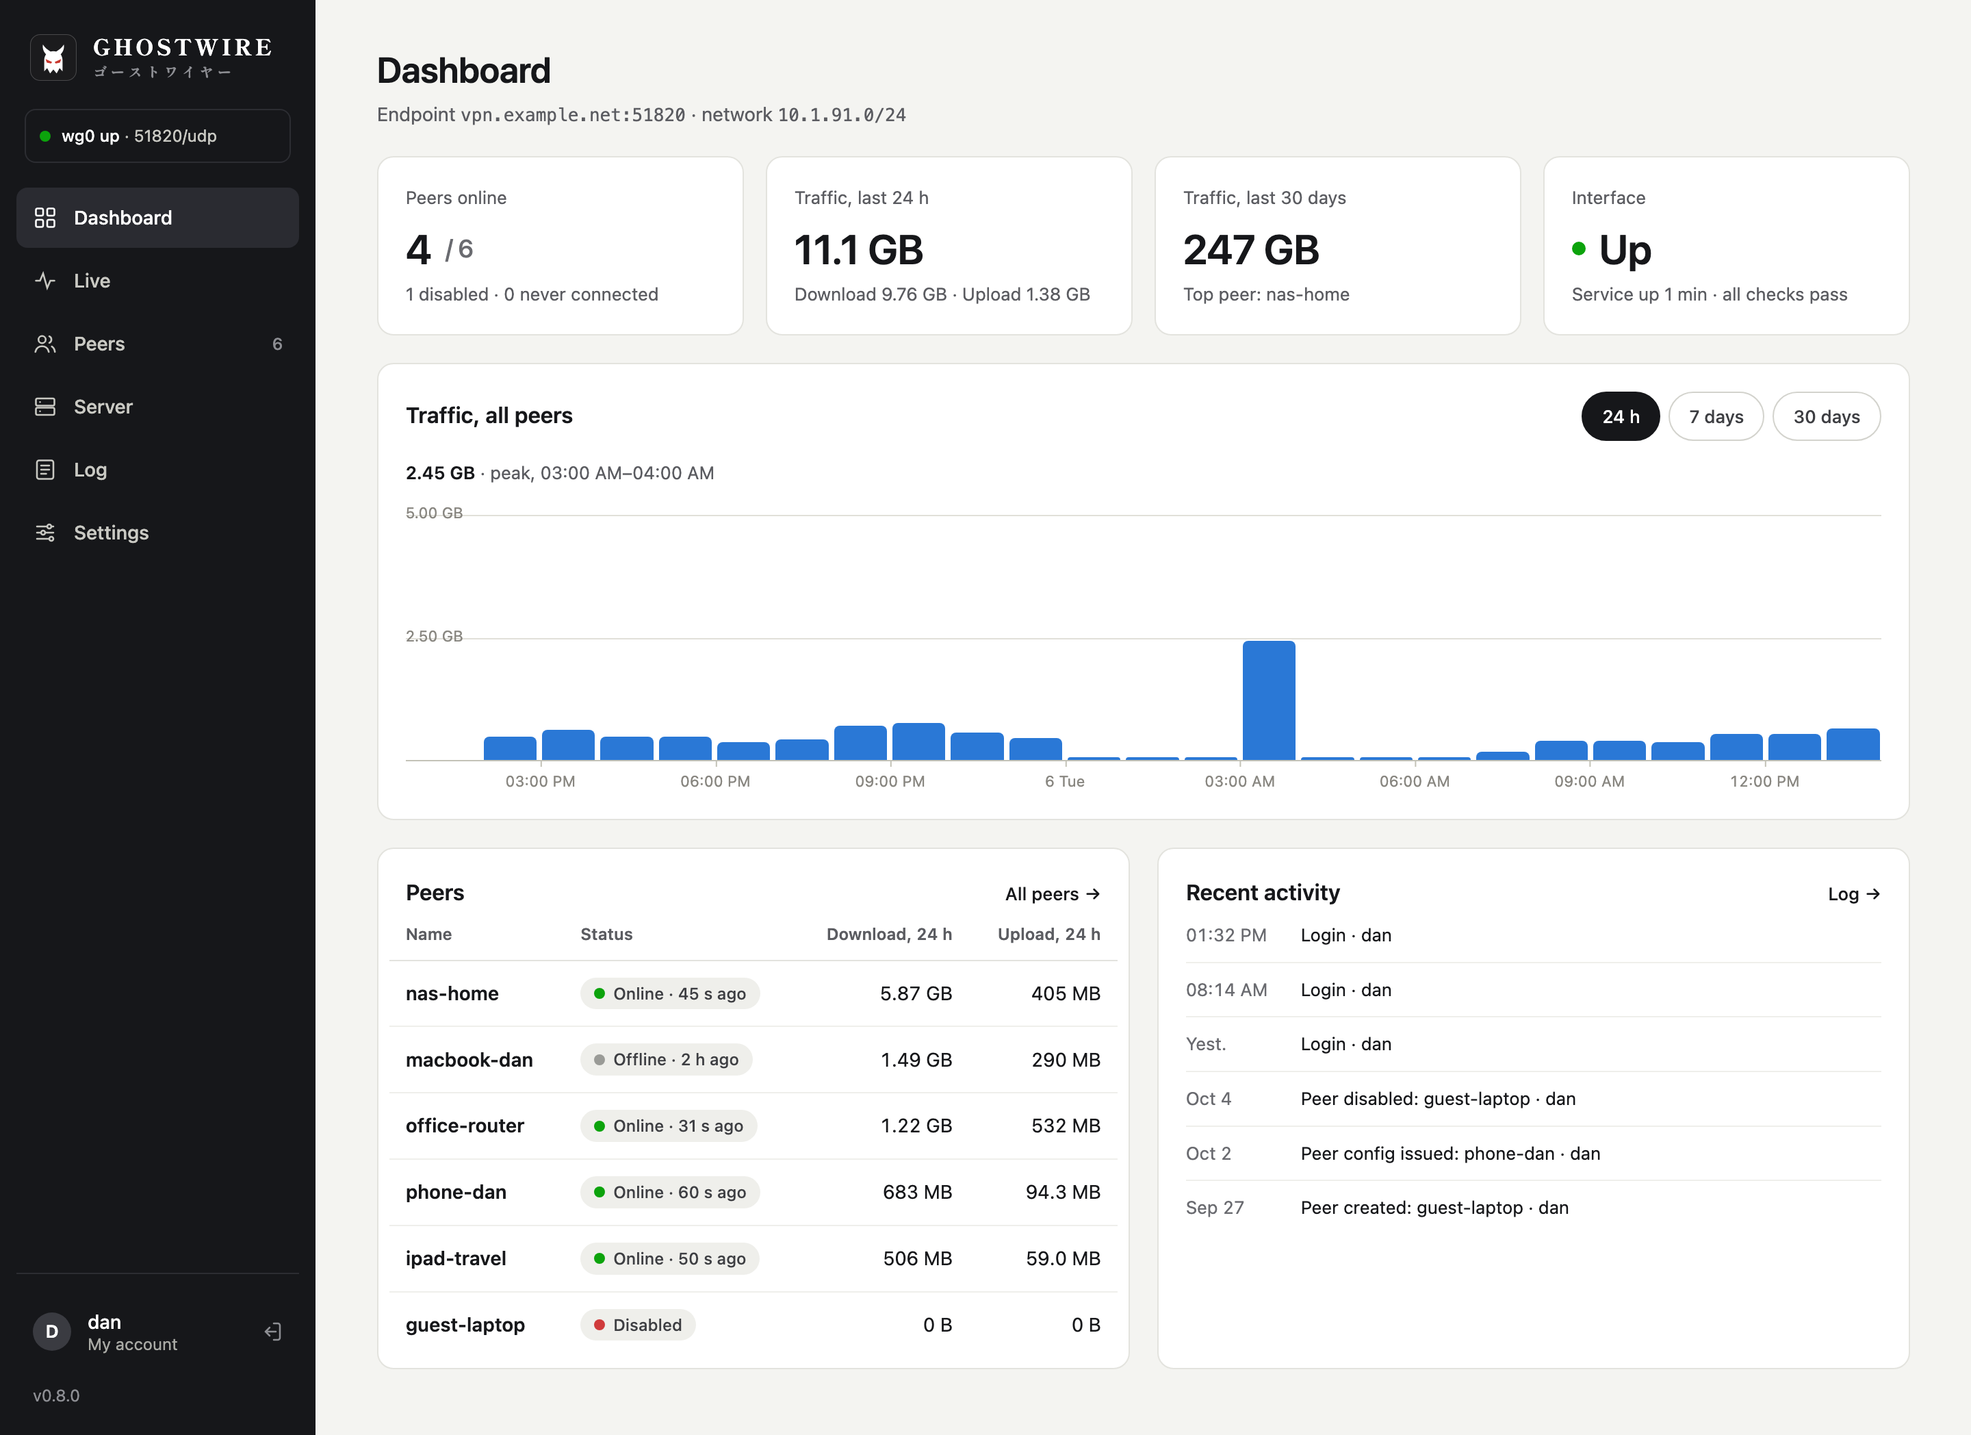Screen dimensions: 1971x1435
Task: Click the Log document icon in sidebar
Action: coord(45,470)
